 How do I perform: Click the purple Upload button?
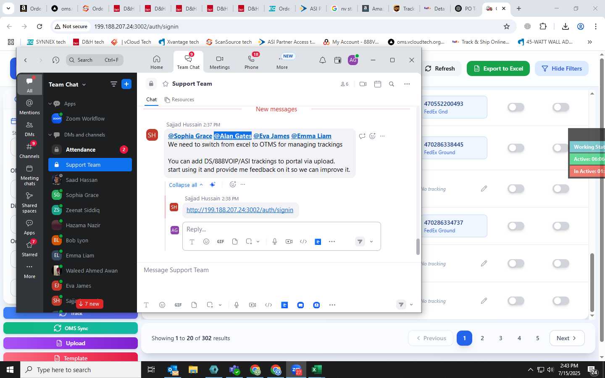[71, 343]
